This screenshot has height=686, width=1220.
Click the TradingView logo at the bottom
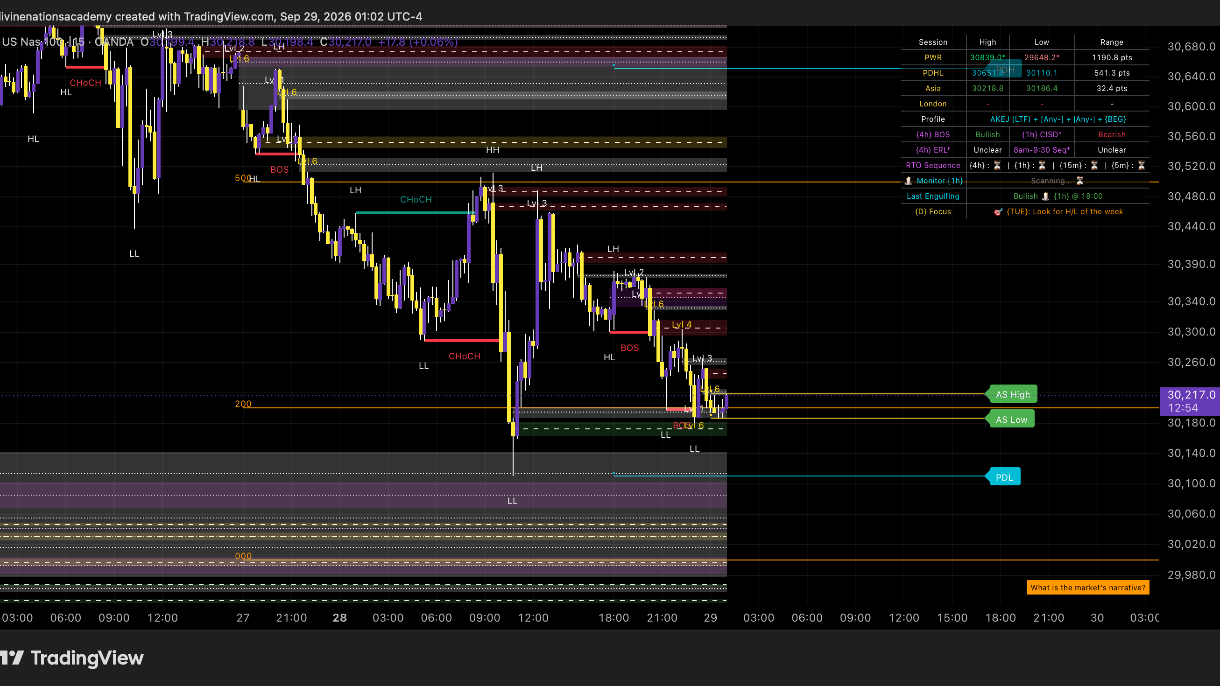tap(72, 658)
